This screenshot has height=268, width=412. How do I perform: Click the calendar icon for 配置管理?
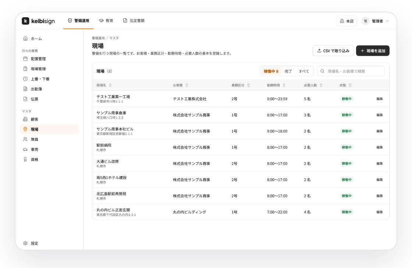(25, 59)
